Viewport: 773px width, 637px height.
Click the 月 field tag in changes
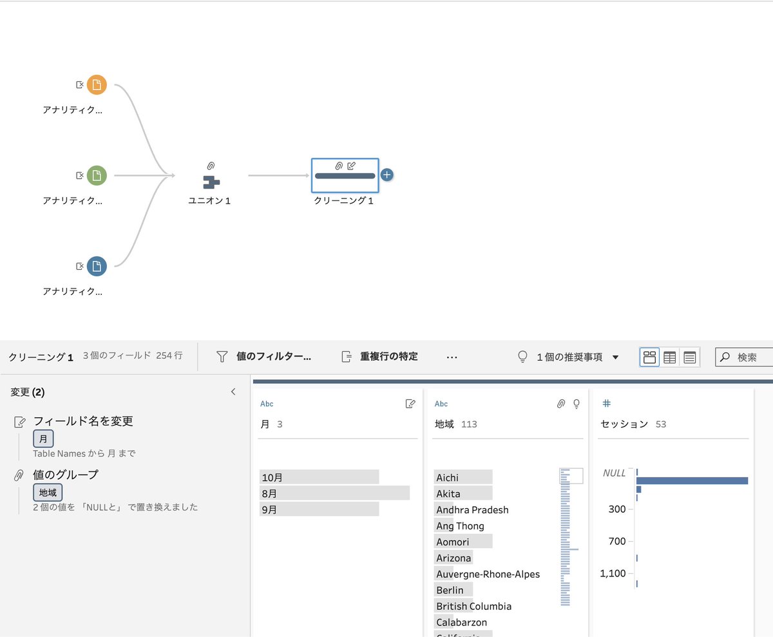point(43,439)
